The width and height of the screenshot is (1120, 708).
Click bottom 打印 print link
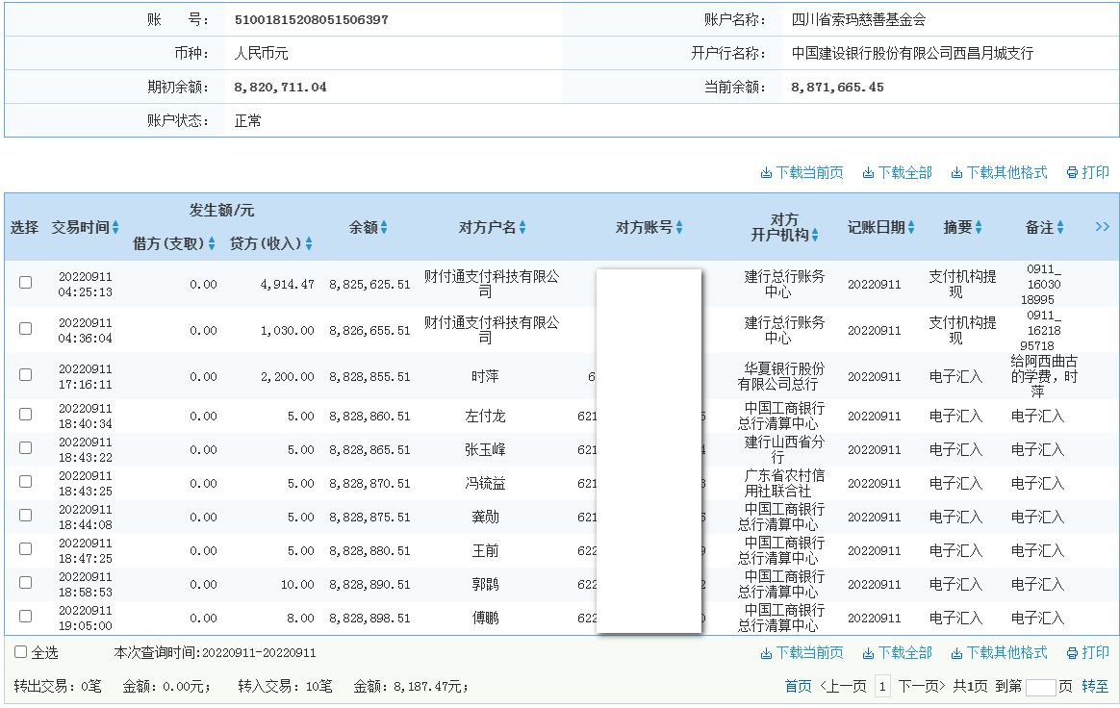click(1088, 652)
